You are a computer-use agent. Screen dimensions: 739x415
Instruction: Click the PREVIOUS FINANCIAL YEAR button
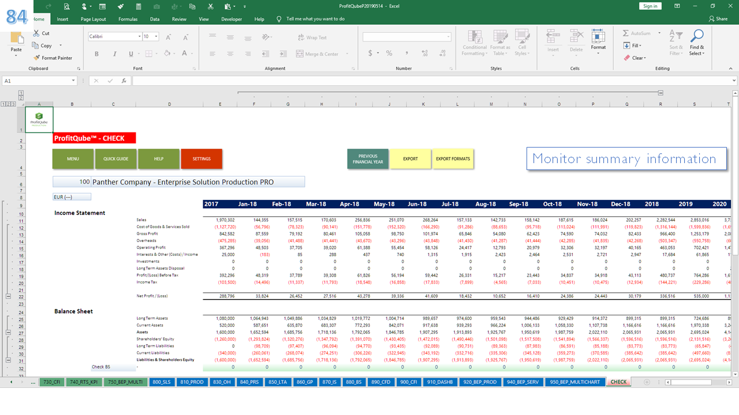pyautogui.click(x=368, y=159)
